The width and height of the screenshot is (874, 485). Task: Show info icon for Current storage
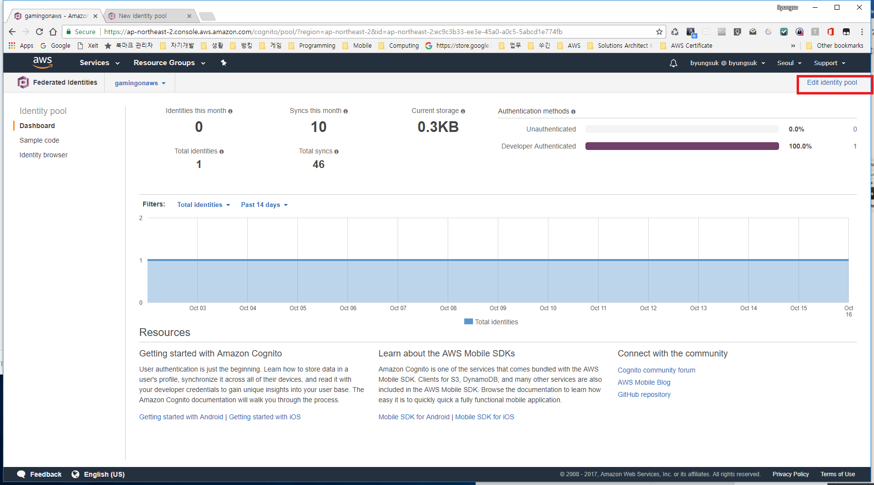[x=463, y=112]
